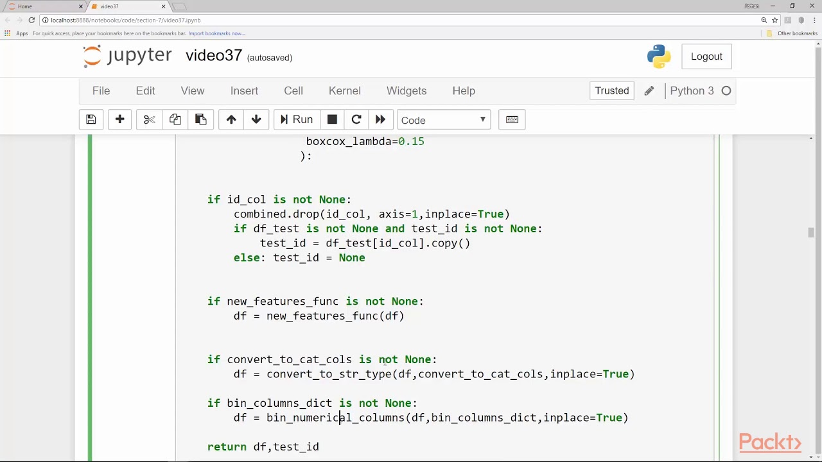Click 'if bin_columns_dict is not None:' line
Screen dimensions: 822x462
pos(312,403)
